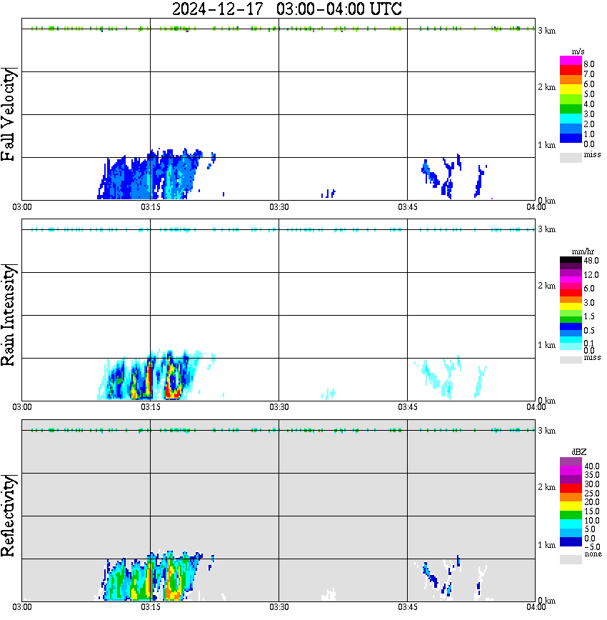This screenshot has width=607, height=620.
Task: Click the "m/s" legend unit heading
Action: pos(578,51)
